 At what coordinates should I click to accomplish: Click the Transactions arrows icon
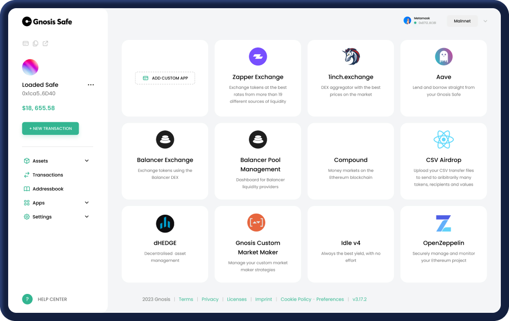(x=27, y=175)
